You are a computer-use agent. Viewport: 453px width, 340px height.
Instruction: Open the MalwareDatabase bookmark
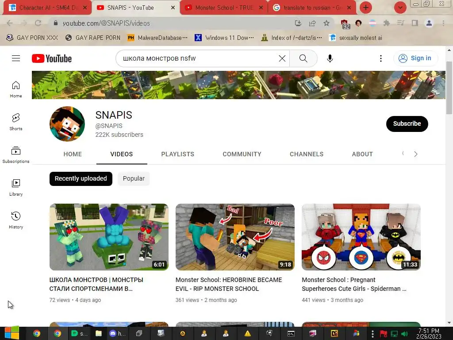(x=158, y=38)
